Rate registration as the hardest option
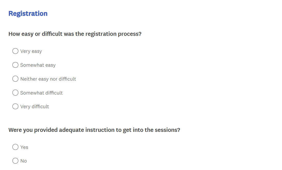The image size is (282, 170). (x=15, y=106)
